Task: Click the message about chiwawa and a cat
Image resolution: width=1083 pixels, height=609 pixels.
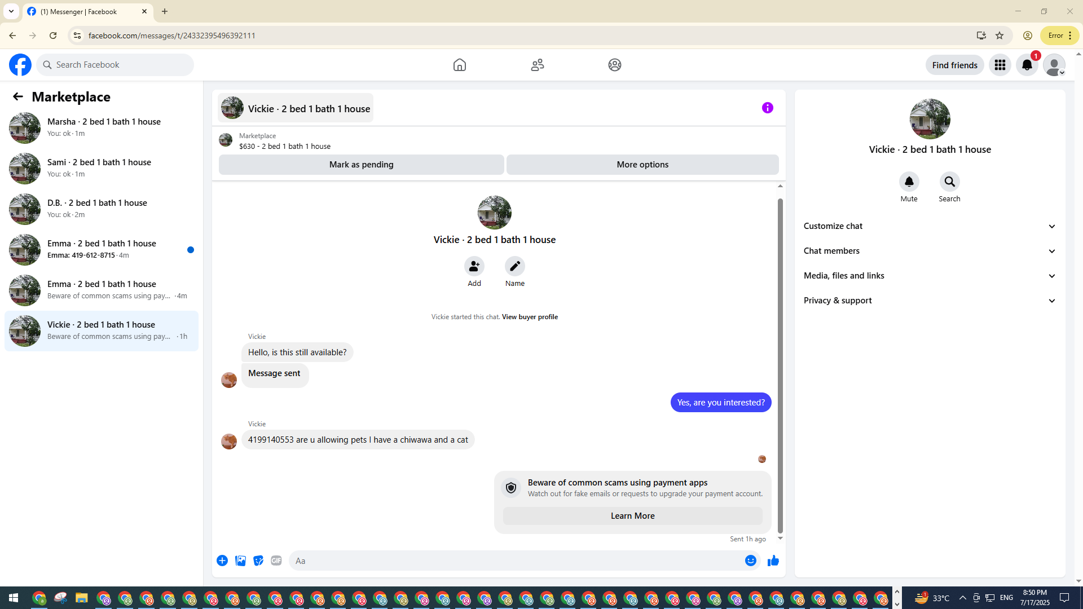Action: coord(358,440)
